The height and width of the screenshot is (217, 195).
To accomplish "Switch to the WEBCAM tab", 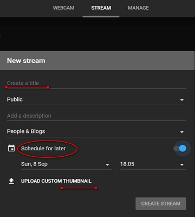I will 63,8.
